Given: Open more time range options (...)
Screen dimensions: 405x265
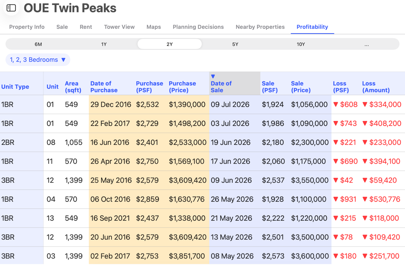Looking at the screenshot, I should pos(367,44).
